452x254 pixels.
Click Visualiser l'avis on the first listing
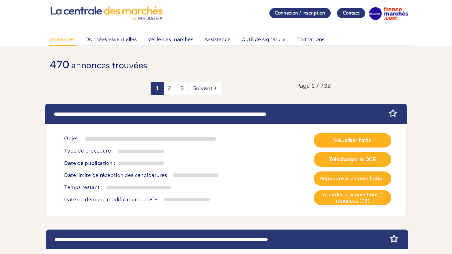click(x=352, y=140)
